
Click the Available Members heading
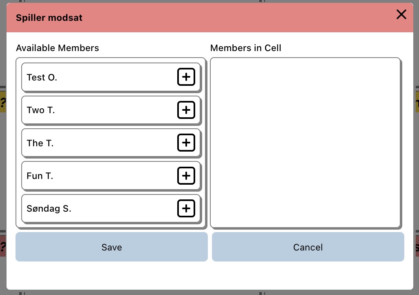click(x=57, y=48)
